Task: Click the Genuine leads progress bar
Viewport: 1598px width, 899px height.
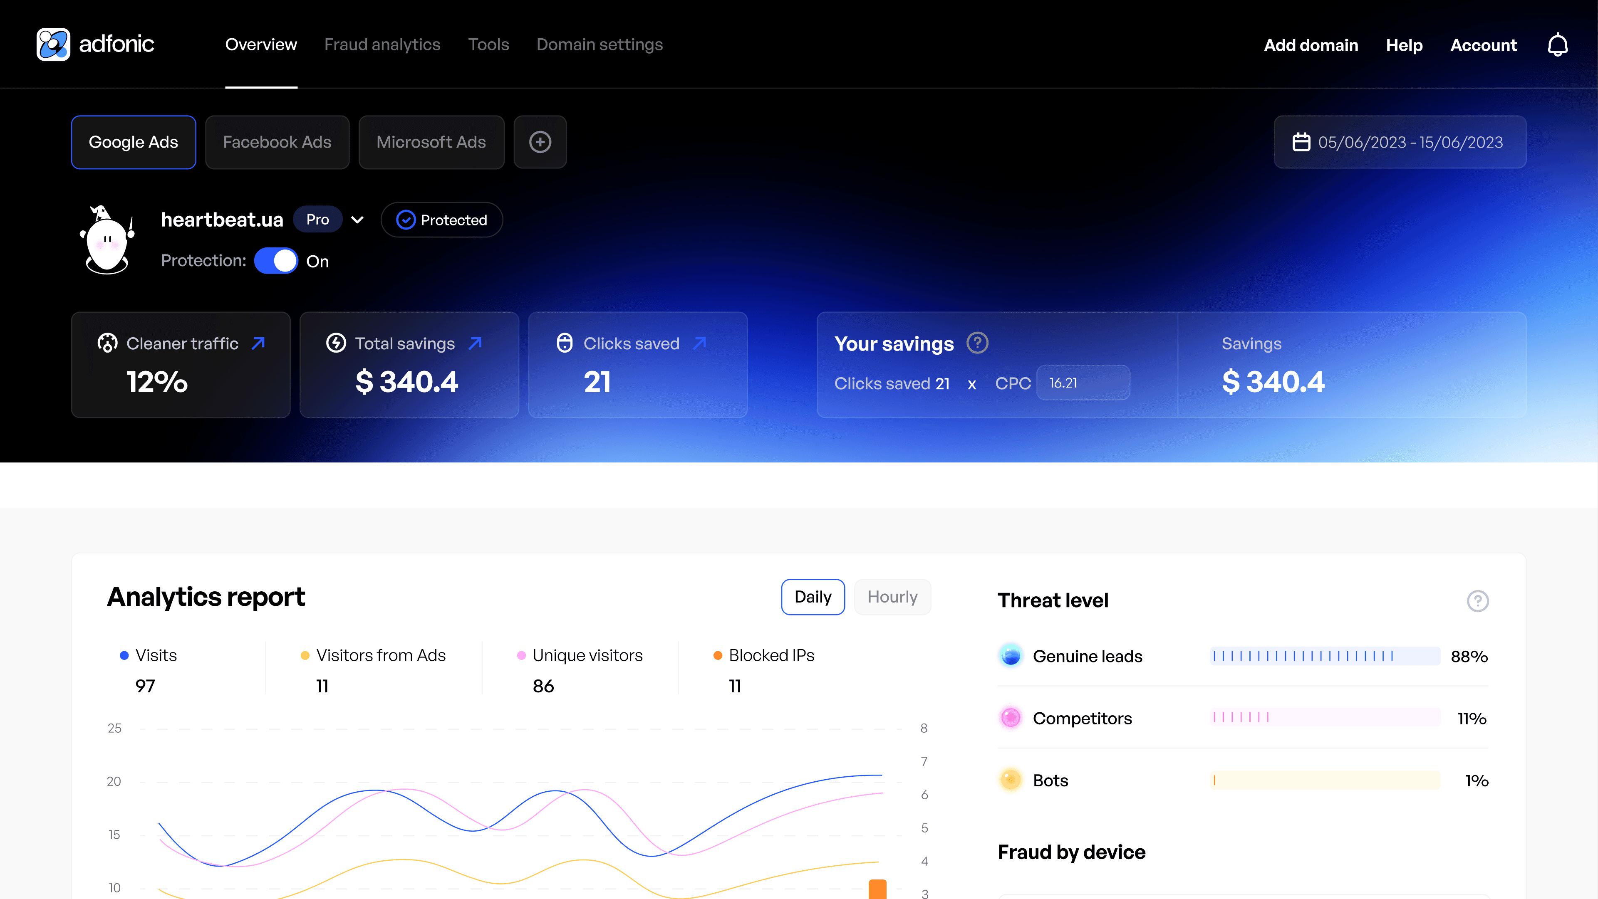Action: [x=1325, y=655]
